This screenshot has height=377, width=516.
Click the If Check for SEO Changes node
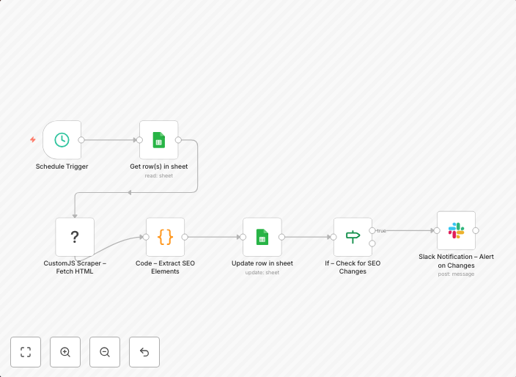pyautogui.click(x=353, y=237)
